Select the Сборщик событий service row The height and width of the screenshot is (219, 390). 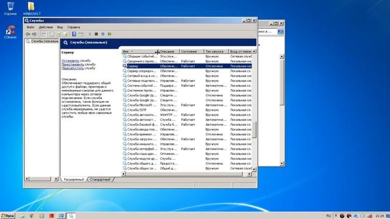point(187,57)
